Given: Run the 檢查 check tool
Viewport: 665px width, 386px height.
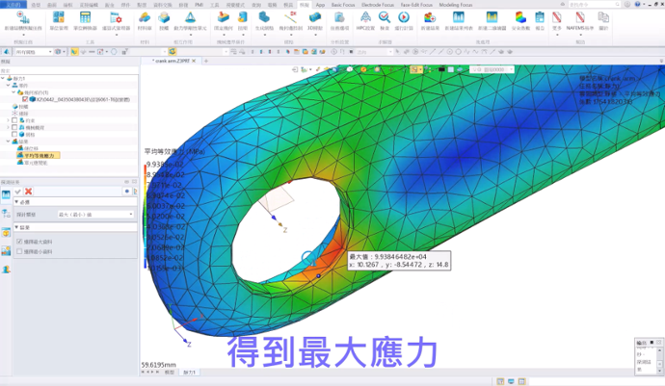Looking at the screenshot, I should click(x=385, y=20).
